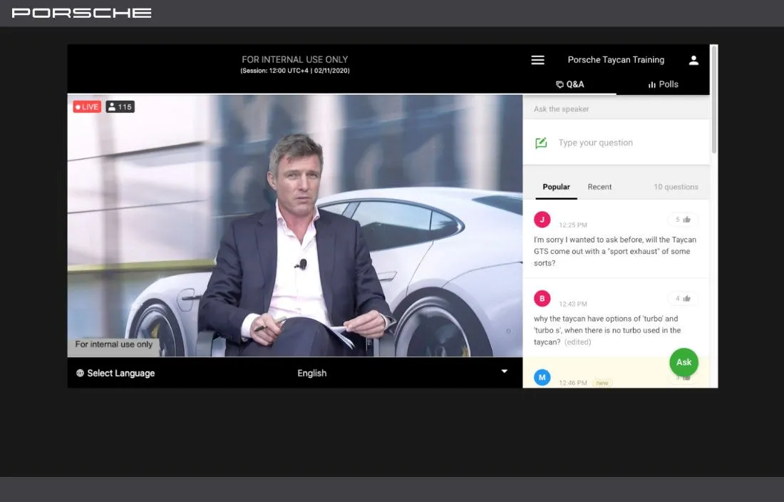
Task: Expand the English language dropdown arrow
Action: coord(505,372)
